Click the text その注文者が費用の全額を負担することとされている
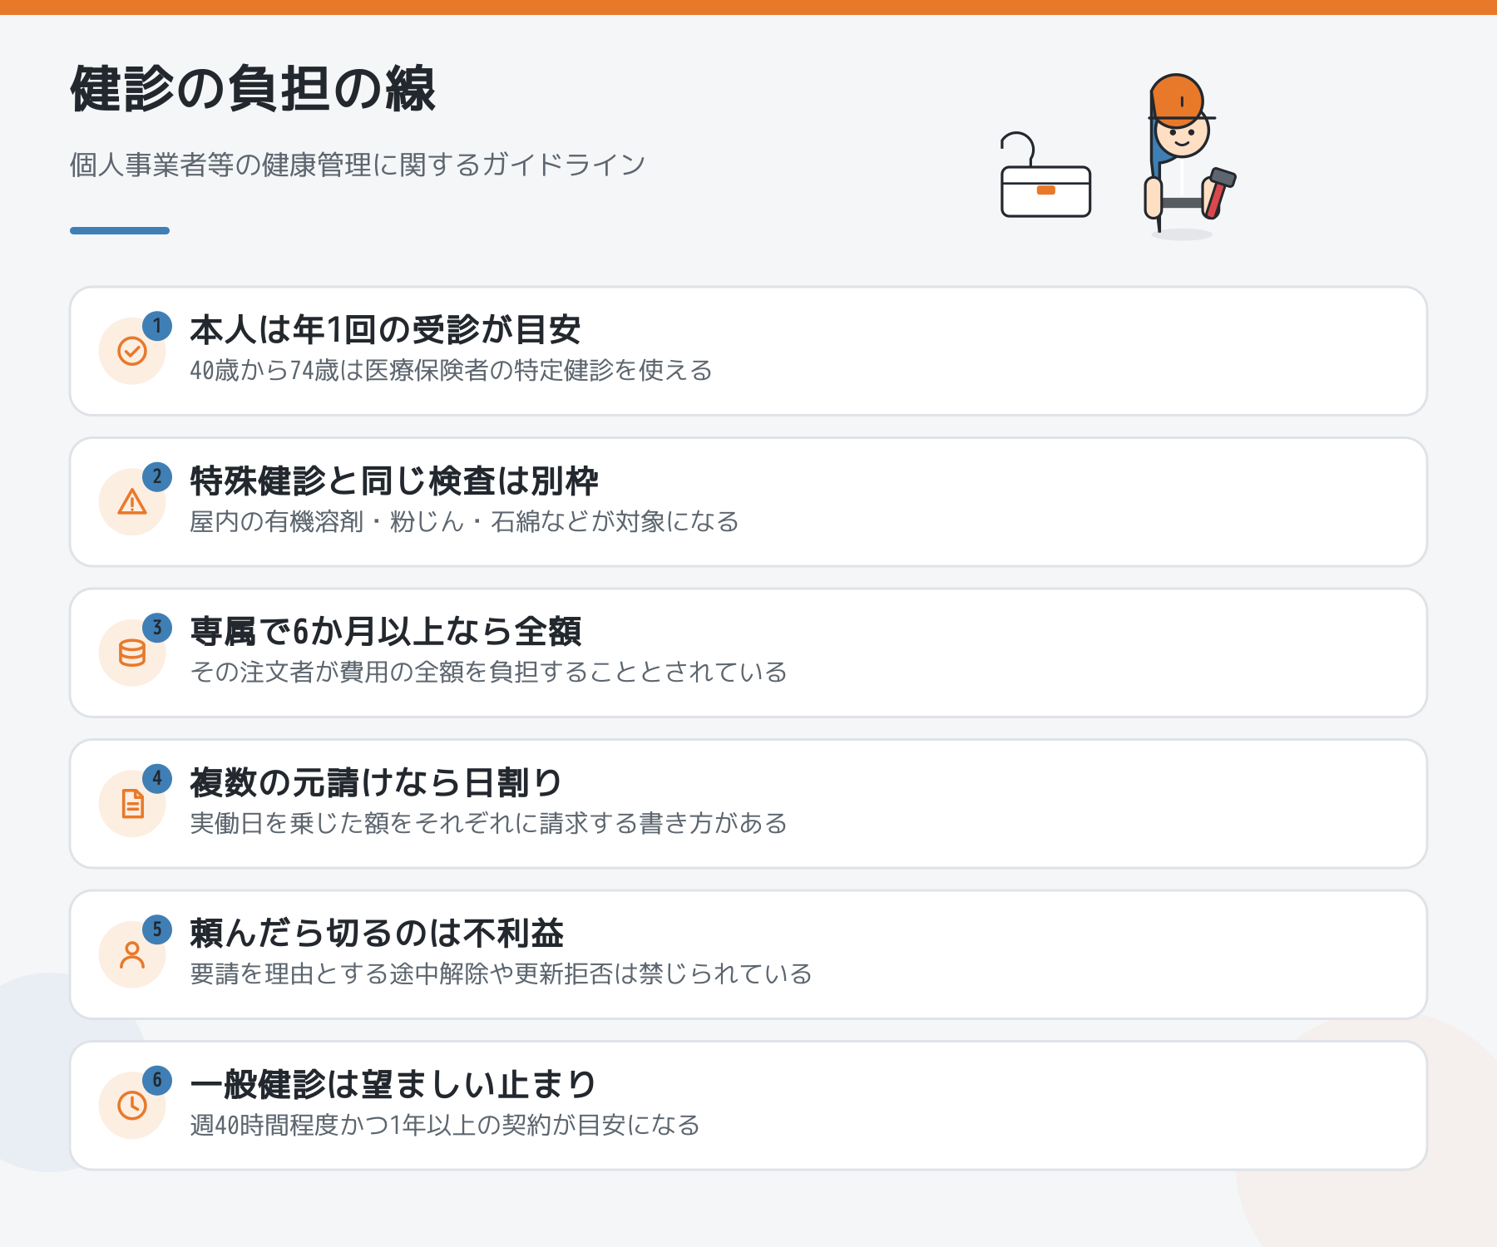 click(489, 673)
